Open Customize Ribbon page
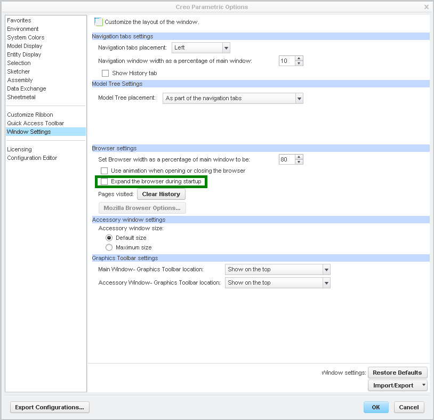Image resolution: width=434 pixels, height=420 pixels. [30, 115]
